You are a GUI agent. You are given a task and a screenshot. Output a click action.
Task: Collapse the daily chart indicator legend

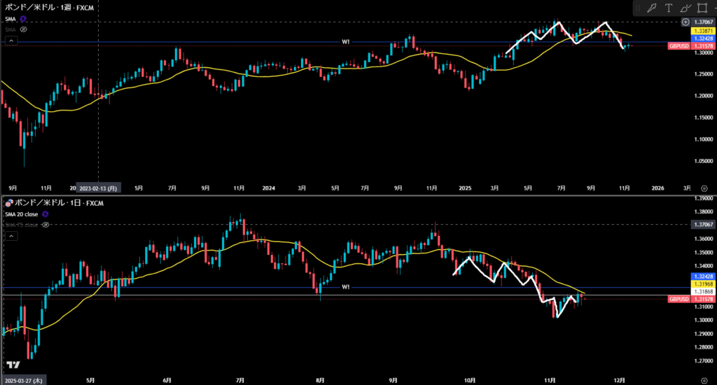pos(11,237)
